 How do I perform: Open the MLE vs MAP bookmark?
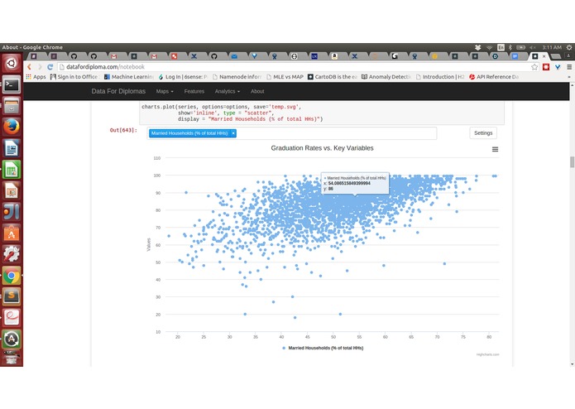pos(285,77)
